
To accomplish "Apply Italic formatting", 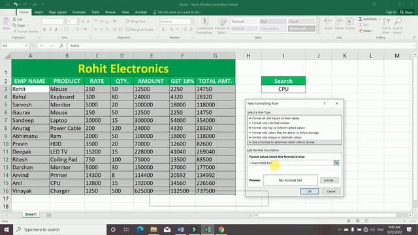I will pos(50,29).
